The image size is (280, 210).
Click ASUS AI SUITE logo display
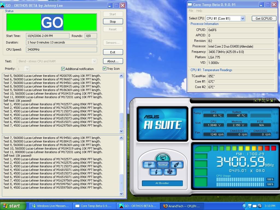coord(162,124)
